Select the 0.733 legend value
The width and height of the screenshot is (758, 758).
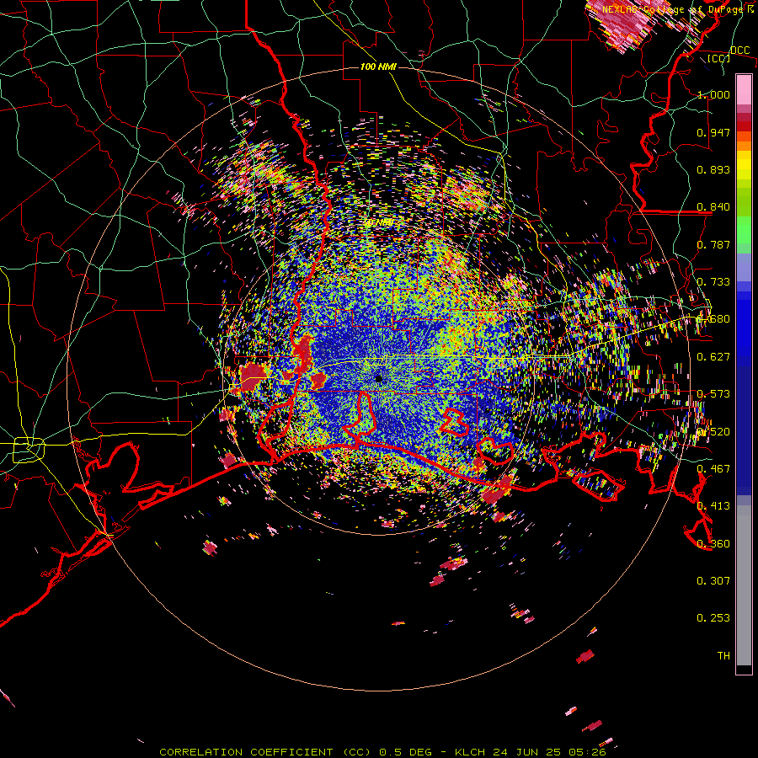pos(713,282)
